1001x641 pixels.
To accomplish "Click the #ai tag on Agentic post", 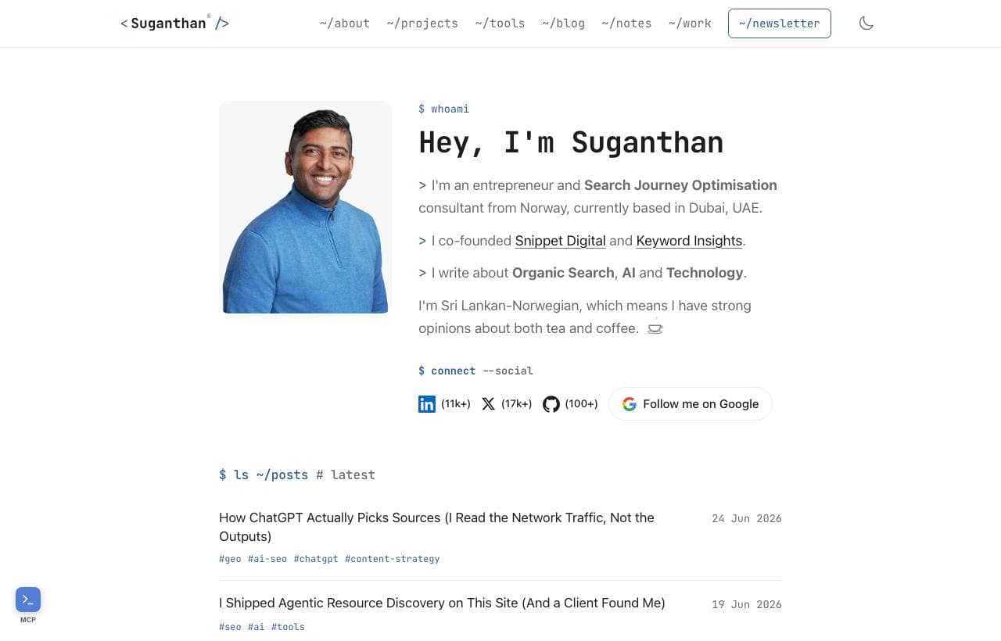I will [x=257, y=627].
